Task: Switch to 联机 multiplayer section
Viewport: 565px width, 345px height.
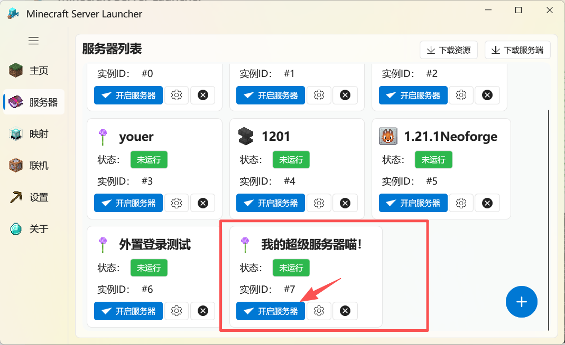Action: tap(34, 166)
